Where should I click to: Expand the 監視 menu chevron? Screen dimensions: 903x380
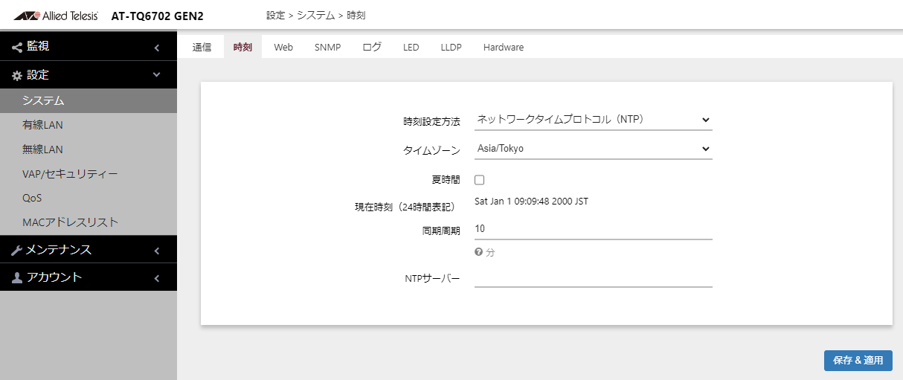pyautogui.click(x=157, y=48)
